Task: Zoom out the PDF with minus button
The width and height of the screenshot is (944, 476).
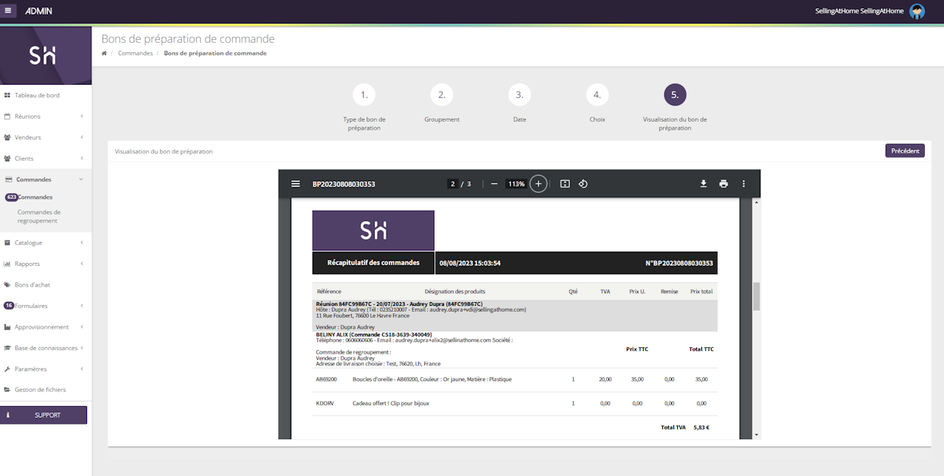Action: pos(494,184)
